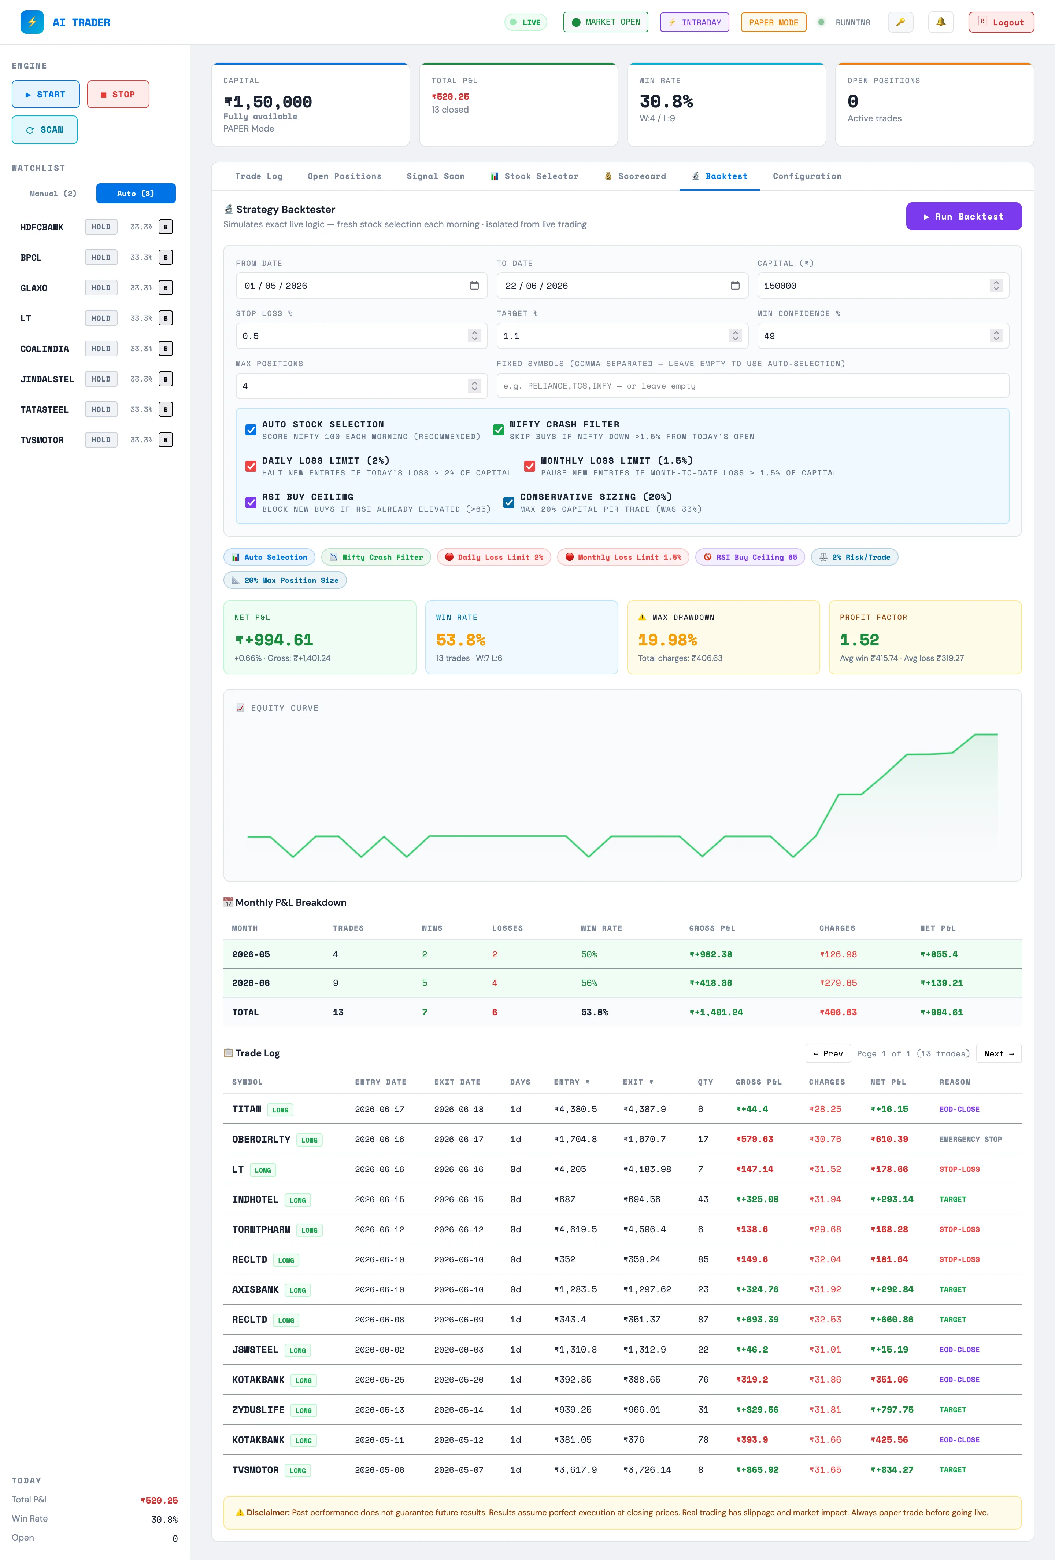Viewport: 1055px width, 1560px height.
Task: Click the B badge in the LT watchlist row
Action: click(x=166, y=318)
